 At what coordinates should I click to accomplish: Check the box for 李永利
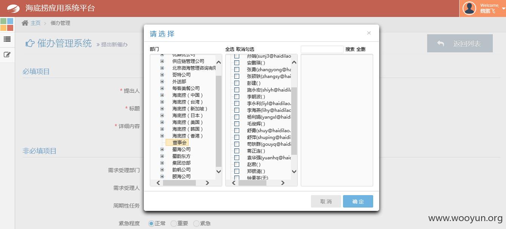tap(237, 104)
